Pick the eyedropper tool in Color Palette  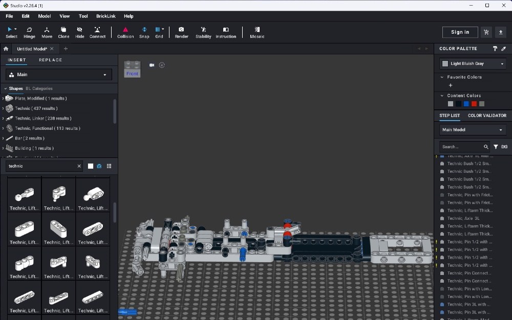503,49
